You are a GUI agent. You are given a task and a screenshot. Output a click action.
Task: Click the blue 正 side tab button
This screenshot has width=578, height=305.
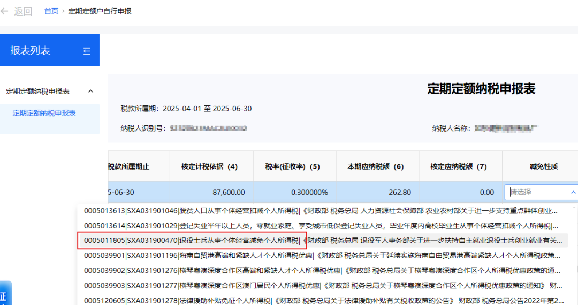(5, 294)
